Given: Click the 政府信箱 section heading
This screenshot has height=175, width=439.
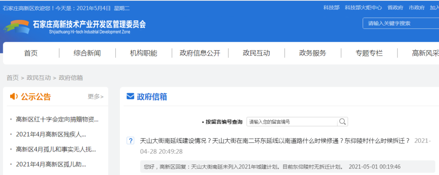Looking at the screenshot, I should (x=152, y=96).
